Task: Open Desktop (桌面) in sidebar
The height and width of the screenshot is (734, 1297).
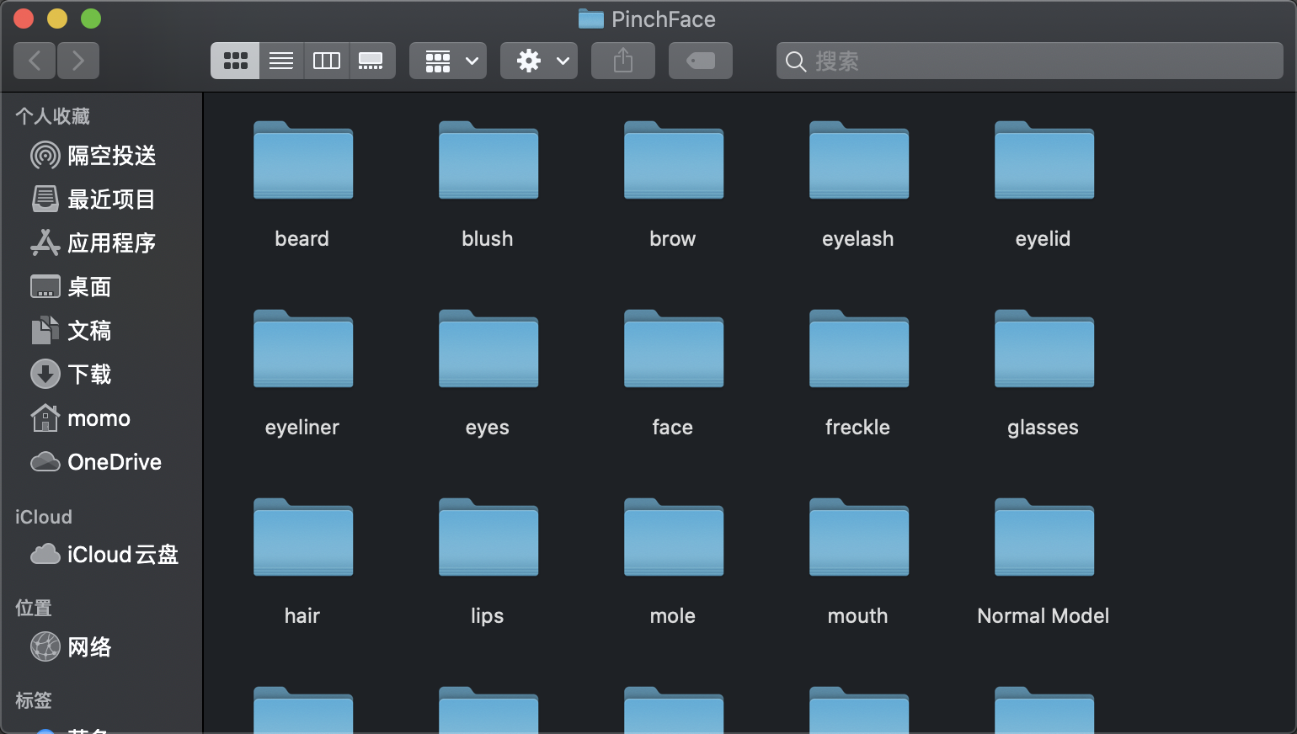Action: pos(101,287)
